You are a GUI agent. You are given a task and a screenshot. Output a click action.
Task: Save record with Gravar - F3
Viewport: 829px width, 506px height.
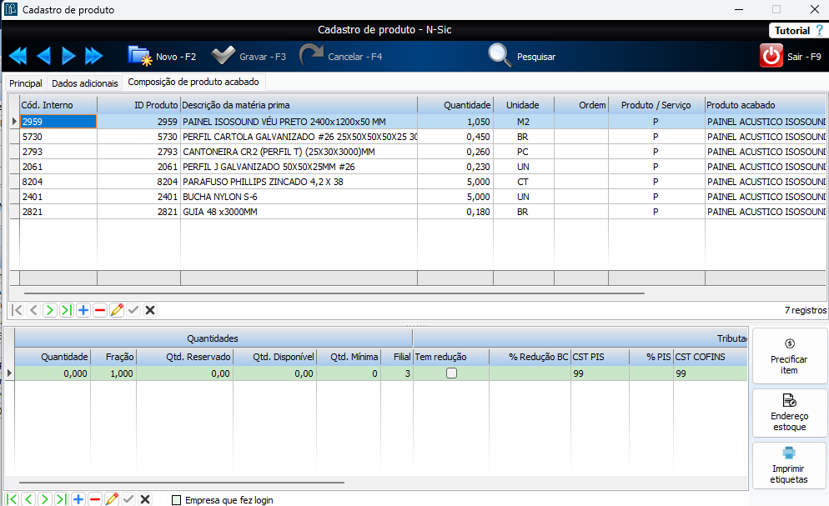point(249,56)
